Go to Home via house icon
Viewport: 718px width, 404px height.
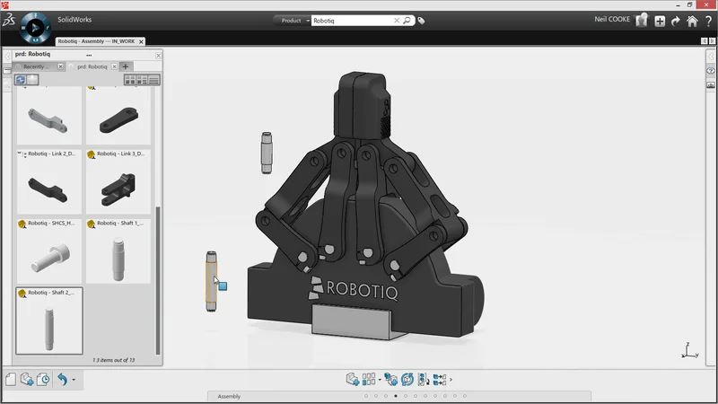point(692,21)
